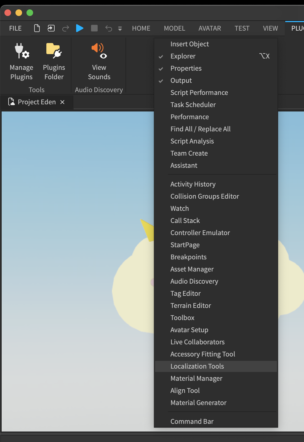Open the Breakpoints window
Viewport: 304px width, 442px height.
[216, 257]
